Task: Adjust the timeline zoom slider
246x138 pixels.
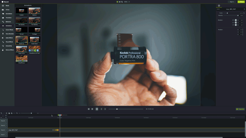Action: point(31,113)
